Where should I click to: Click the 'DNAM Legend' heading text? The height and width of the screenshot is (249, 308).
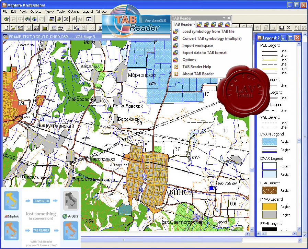click(x=272, y=134)
